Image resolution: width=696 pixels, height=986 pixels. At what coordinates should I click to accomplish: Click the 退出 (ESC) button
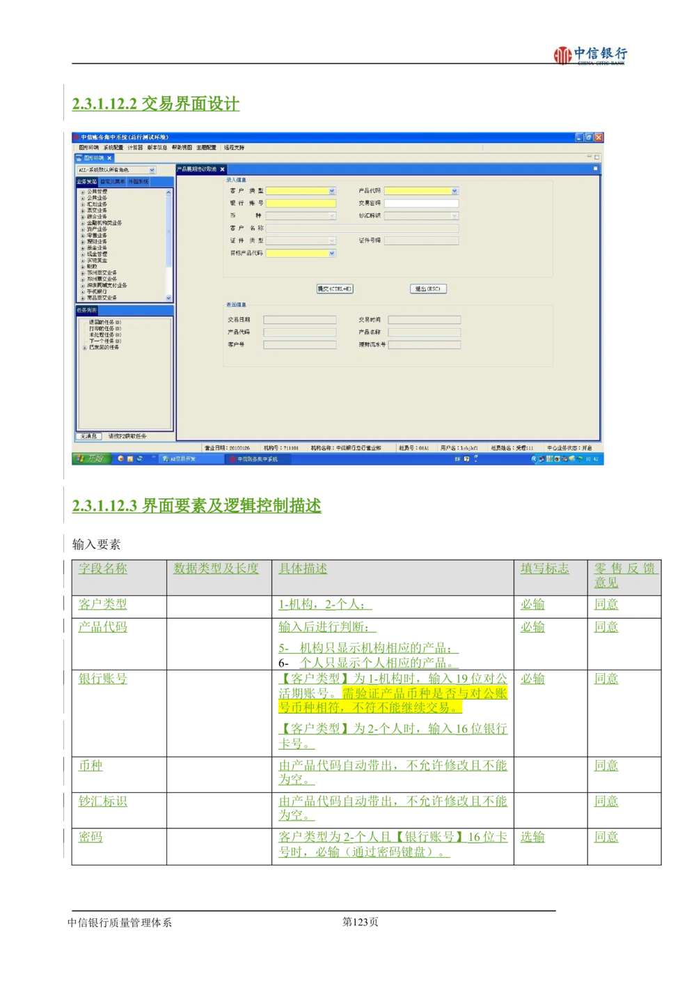tap(427, 288)
